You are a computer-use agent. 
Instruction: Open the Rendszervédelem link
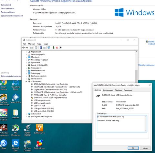click(x=8, y=12)
